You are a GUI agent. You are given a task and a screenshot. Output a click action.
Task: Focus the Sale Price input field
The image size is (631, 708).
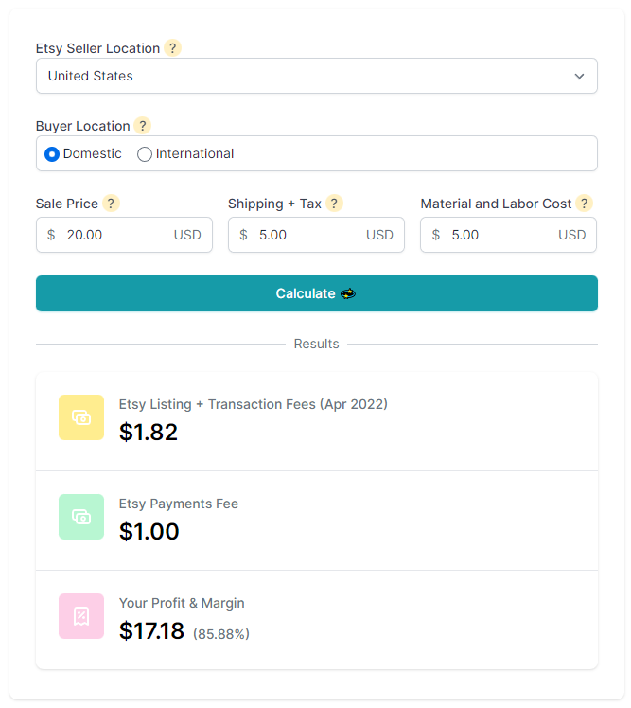coord(115,235)
